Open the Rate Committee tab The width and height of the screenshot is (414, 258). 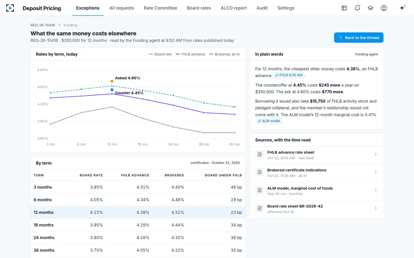point(160,8)
